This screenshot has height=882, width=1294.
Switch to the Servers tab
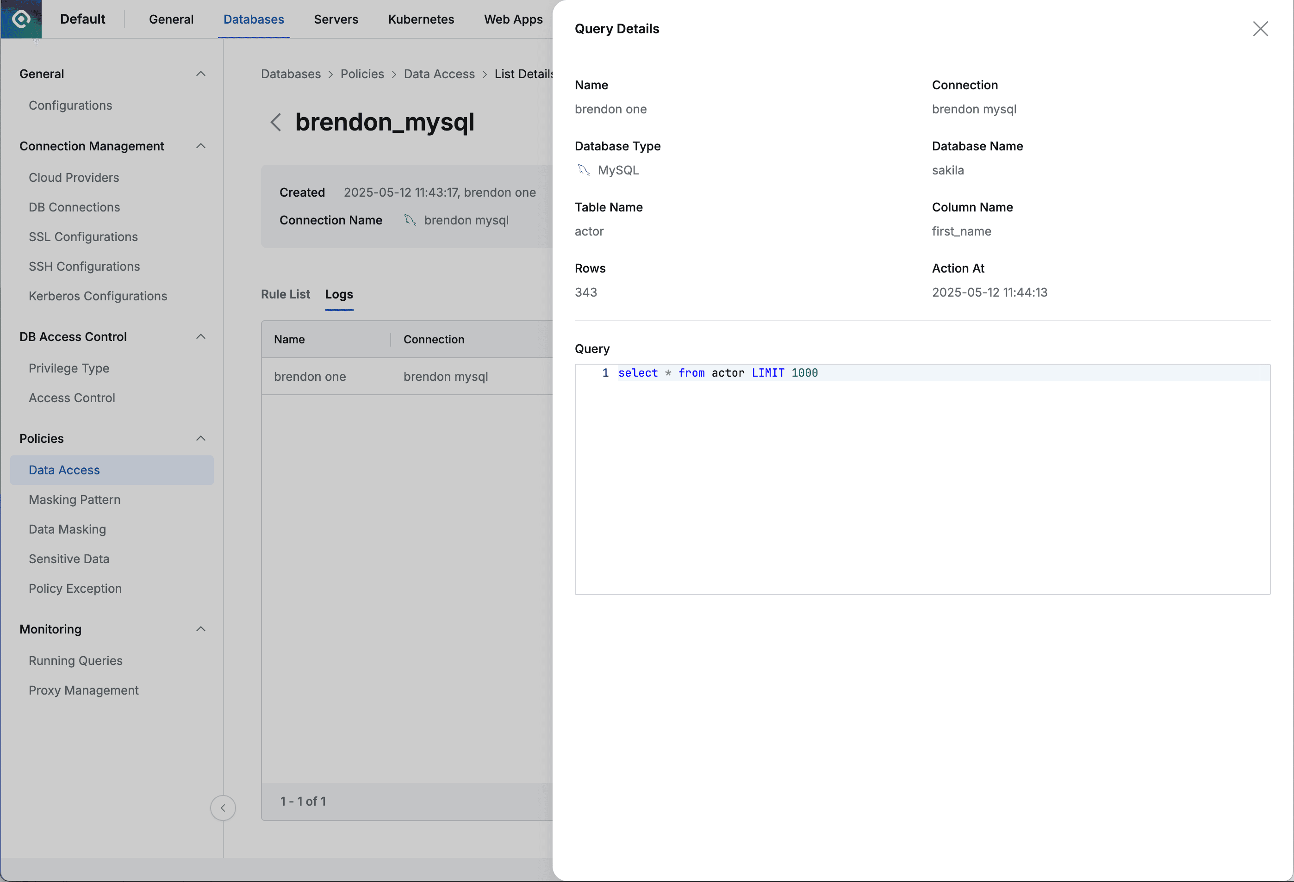[336, 19]
